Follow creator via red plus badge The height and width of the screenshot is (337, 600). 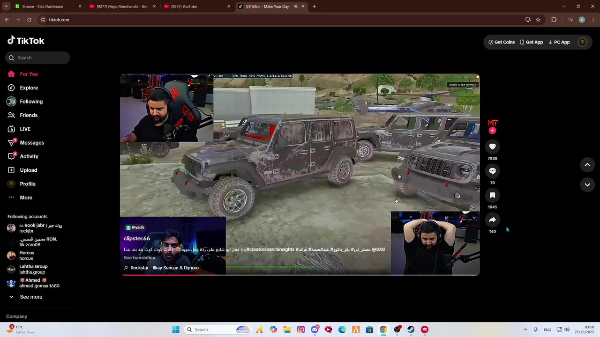(492, 131)
